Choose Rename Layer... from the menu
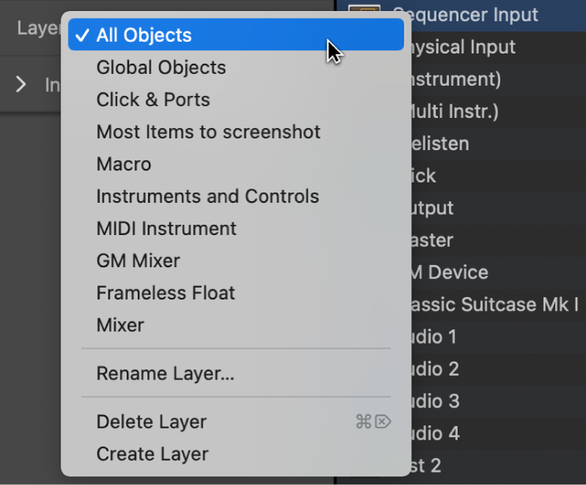This screenshot has height=485, width=586. click(165, 374)
